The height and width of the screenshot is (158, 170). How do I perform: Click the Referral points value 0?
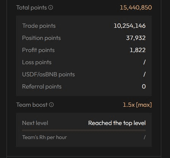pyautogui.click(x=144, y=87)
